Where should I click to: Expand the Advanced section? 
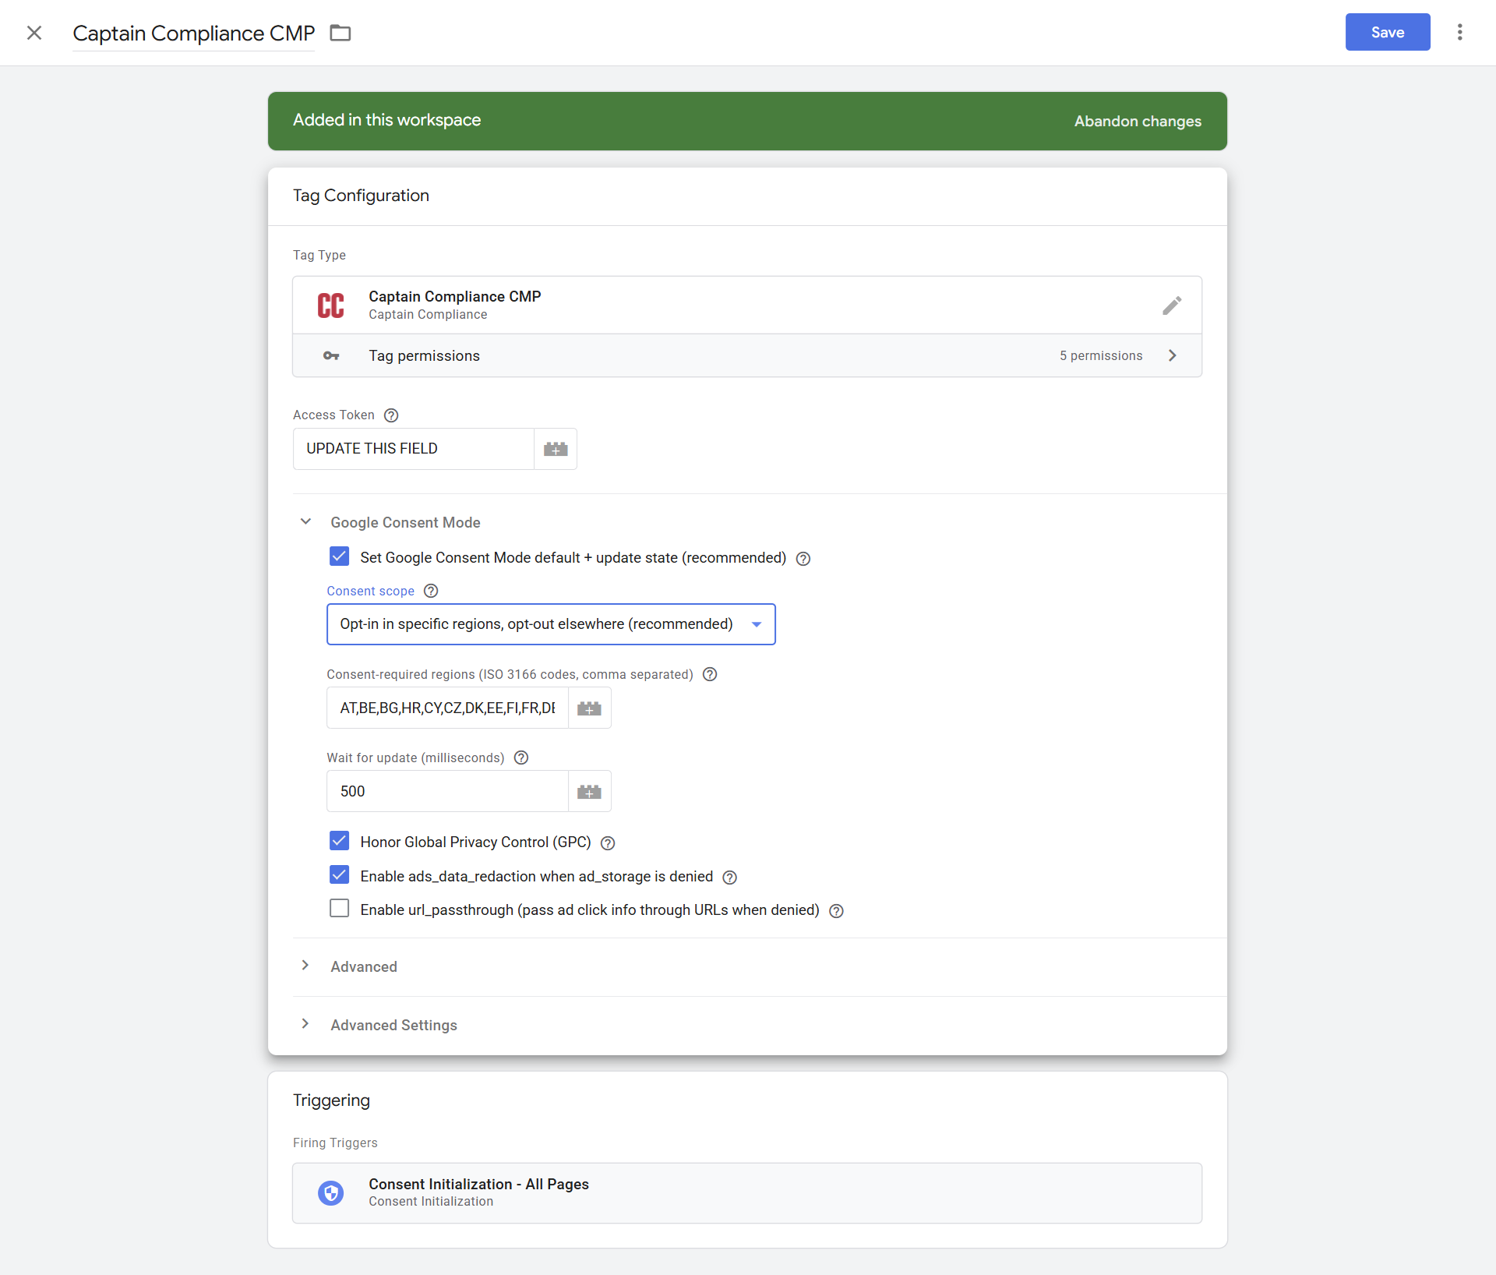305,966
